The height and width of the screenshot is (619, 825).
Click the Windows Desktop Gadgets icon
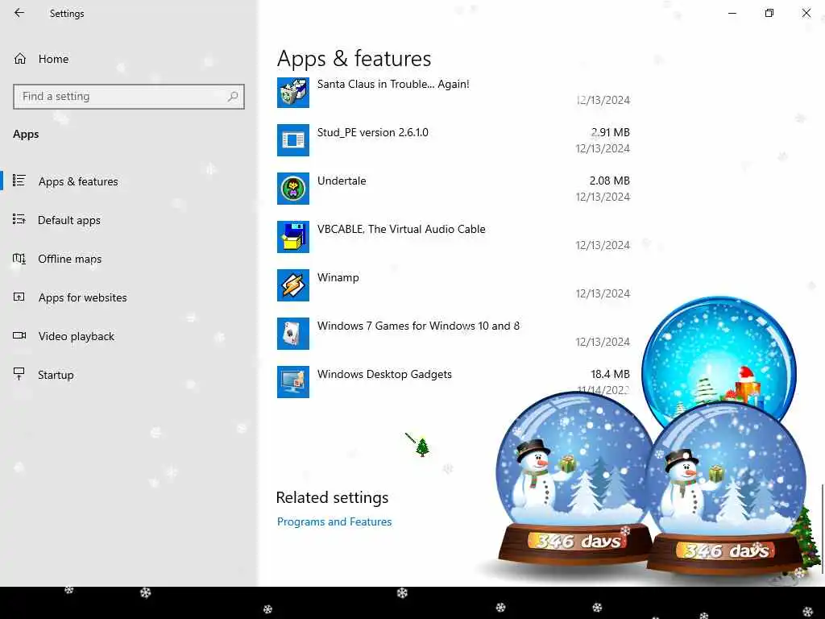tap(293, 382)
